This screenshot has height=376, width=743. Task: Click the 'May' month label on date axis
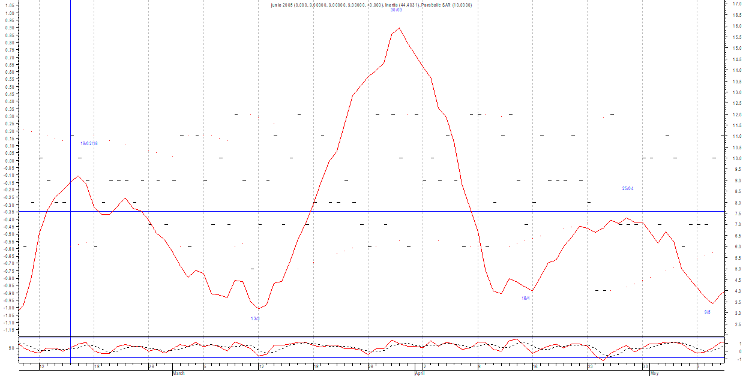[x=655, y=373]
